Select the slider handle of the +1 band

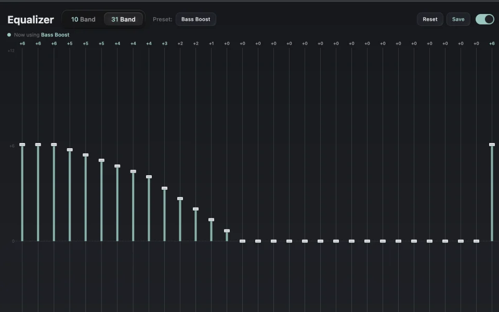[212, 219]
